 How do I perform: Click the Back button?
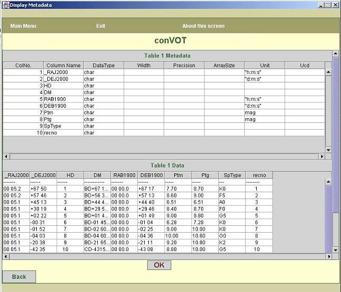[19, 277]
